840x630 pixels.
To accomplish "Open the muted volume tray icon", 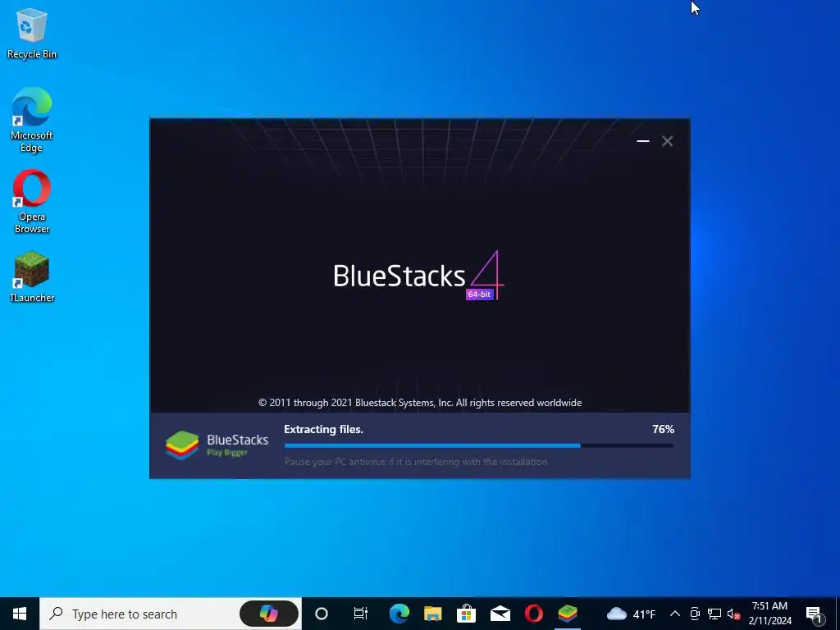I will 733,614.
